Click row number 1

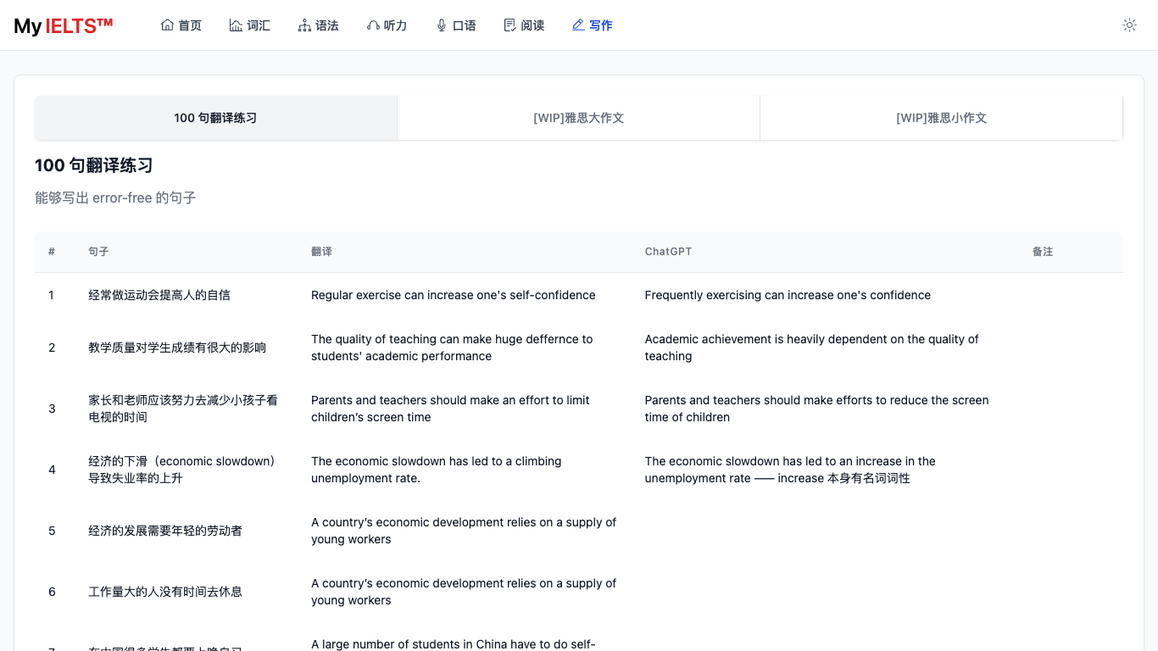(x=51, y=295)
